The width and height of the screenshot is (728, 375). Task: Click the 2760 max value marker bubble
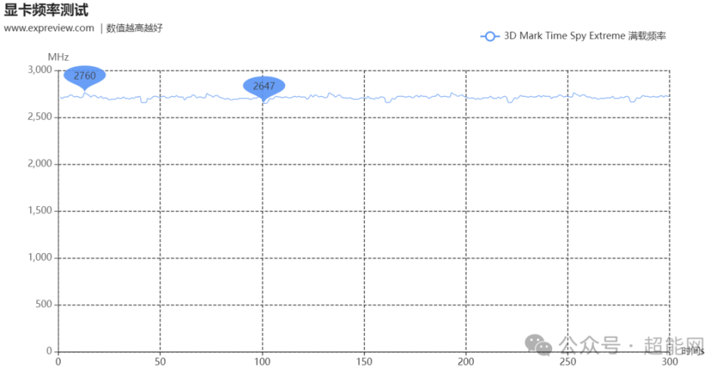(x=84, y=76)
